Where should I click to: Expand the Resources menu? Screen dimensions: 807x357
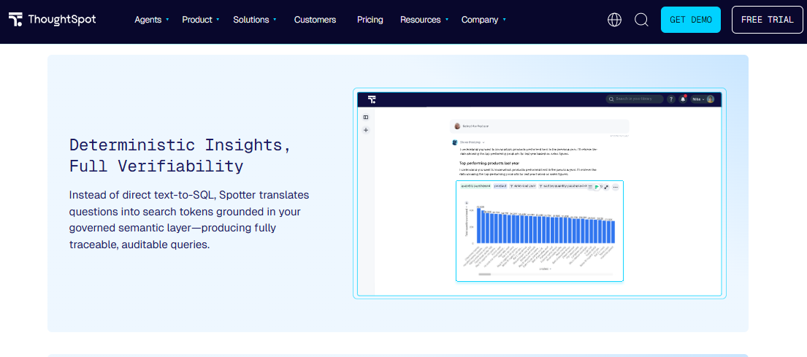[424, 20]
